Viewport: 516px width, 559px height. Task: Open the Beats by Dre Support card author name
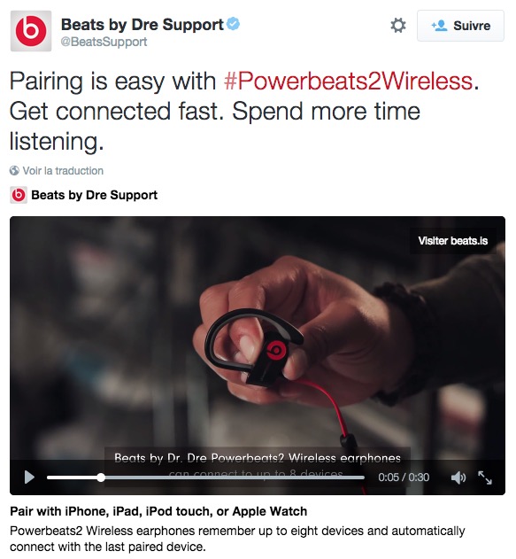click(x=95, y=195)
